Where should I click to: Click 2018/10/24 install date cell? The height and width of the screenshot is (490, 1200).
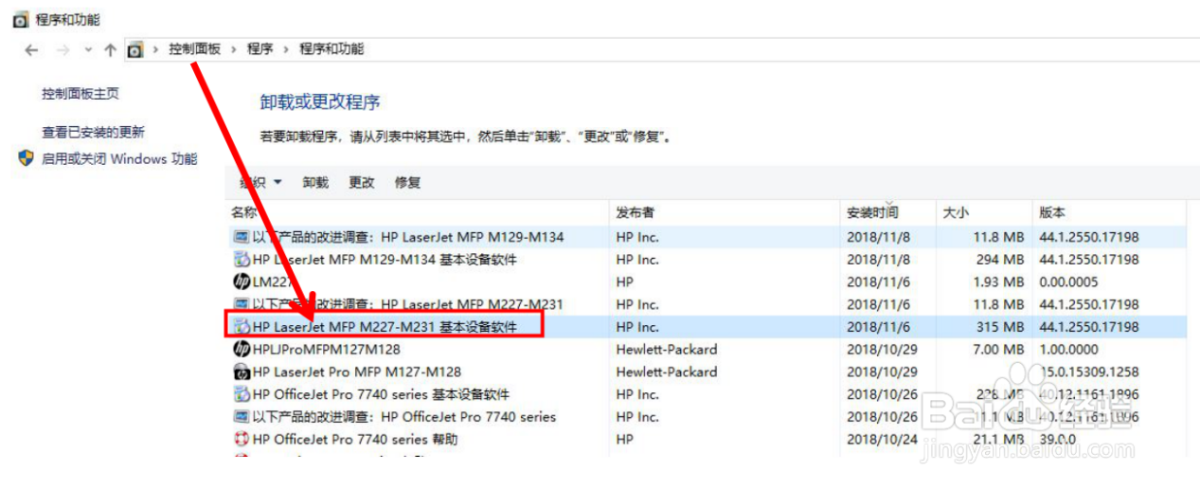click(x=882, y=440)
